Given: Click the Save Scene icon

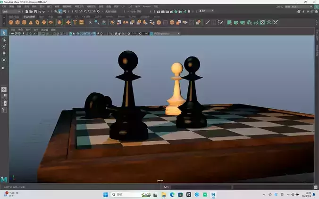Looking at the screenshot, I should 35,12.
